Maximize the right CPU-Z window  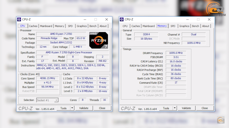(x=198, y=20)
